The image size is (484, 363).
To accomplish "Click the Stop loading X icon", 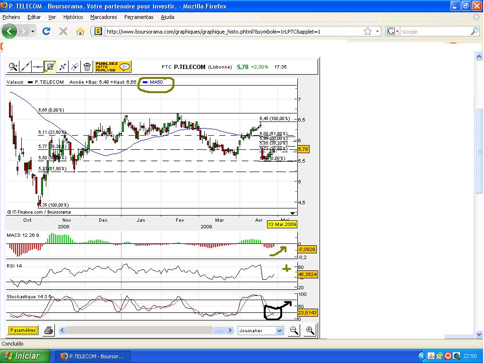I will click(63, 31).
